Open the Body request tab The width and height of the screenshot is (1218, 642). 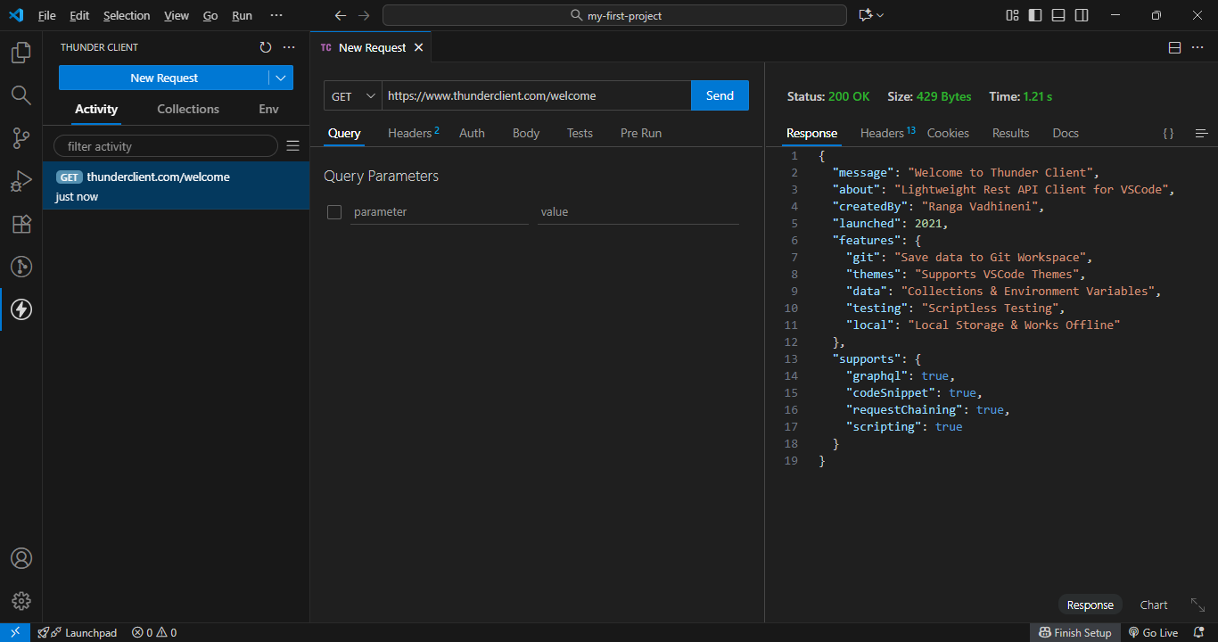(x=526, y=133)
